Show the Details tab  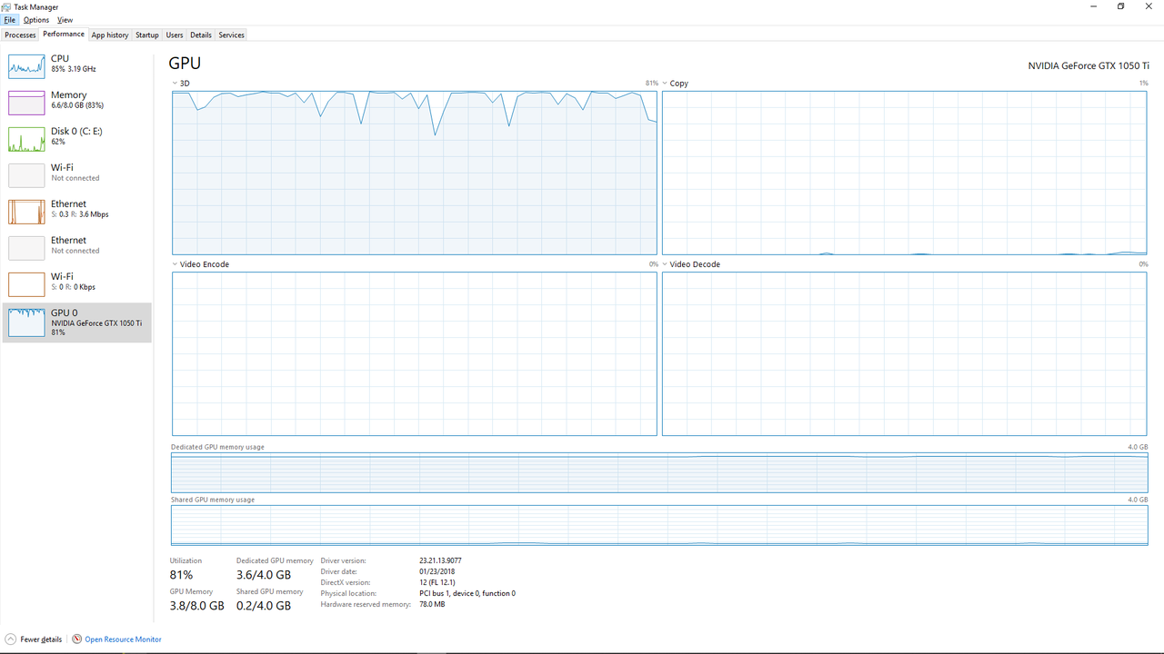click(x=201, y=35)
